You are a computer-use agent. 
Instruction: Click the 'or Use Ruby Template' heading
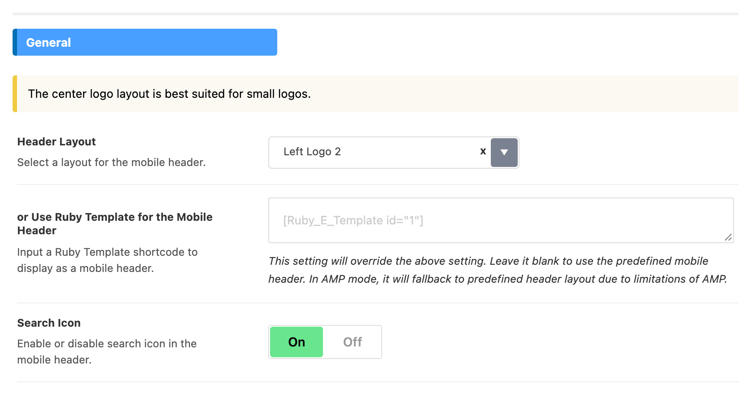click(115, 223)
